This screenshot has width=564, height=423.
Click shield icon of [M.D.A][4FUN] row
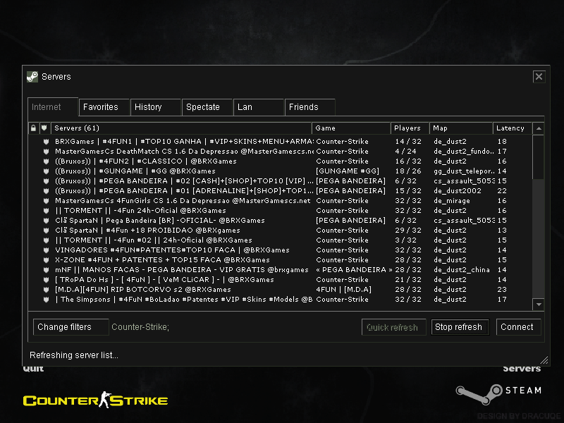coord(46,290)
